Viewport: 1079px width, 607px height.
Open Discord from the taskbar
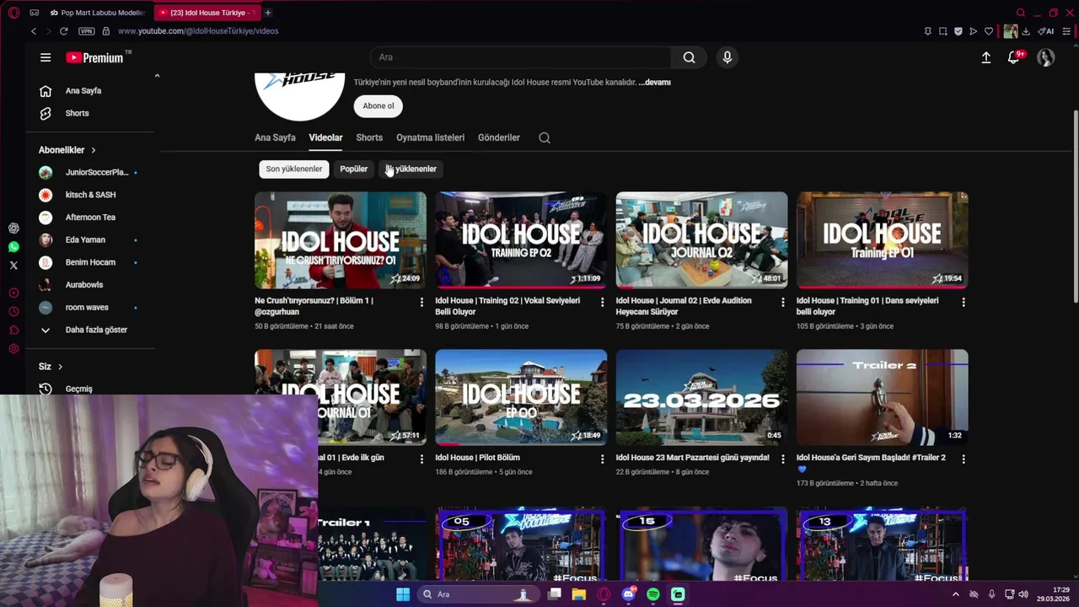[x=628, y=594]
